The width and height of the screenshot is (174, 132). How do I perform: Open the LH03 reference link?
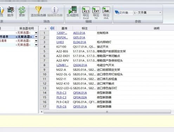[x=60, y=42]
